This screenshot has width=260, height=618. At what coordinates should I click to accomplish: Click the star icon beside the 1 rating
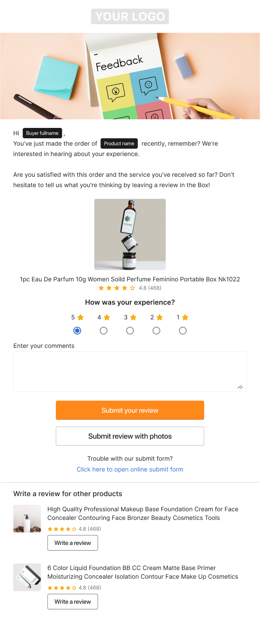186,317
